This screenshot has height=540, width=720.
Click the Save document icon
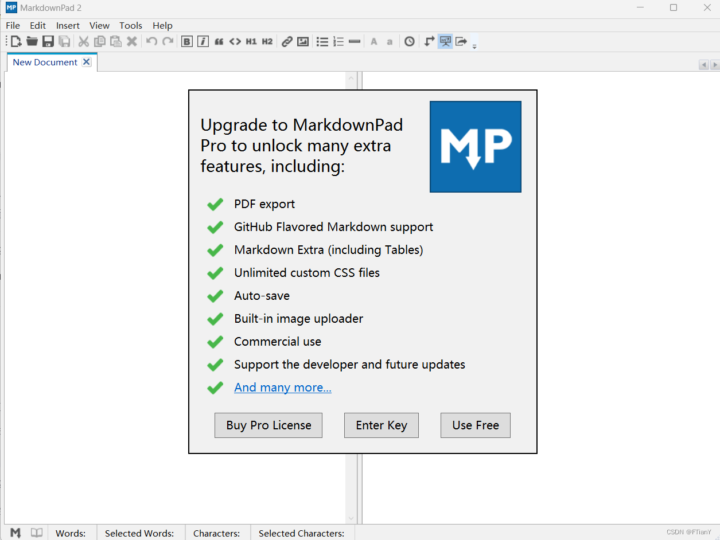pyautogui.click(x=48, y=41)
